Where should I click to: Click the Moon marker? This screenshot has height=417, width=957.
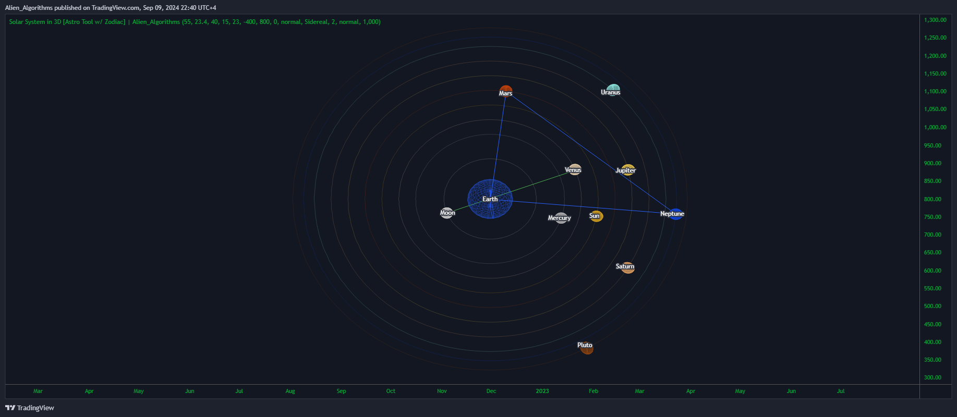coord(447,213)
